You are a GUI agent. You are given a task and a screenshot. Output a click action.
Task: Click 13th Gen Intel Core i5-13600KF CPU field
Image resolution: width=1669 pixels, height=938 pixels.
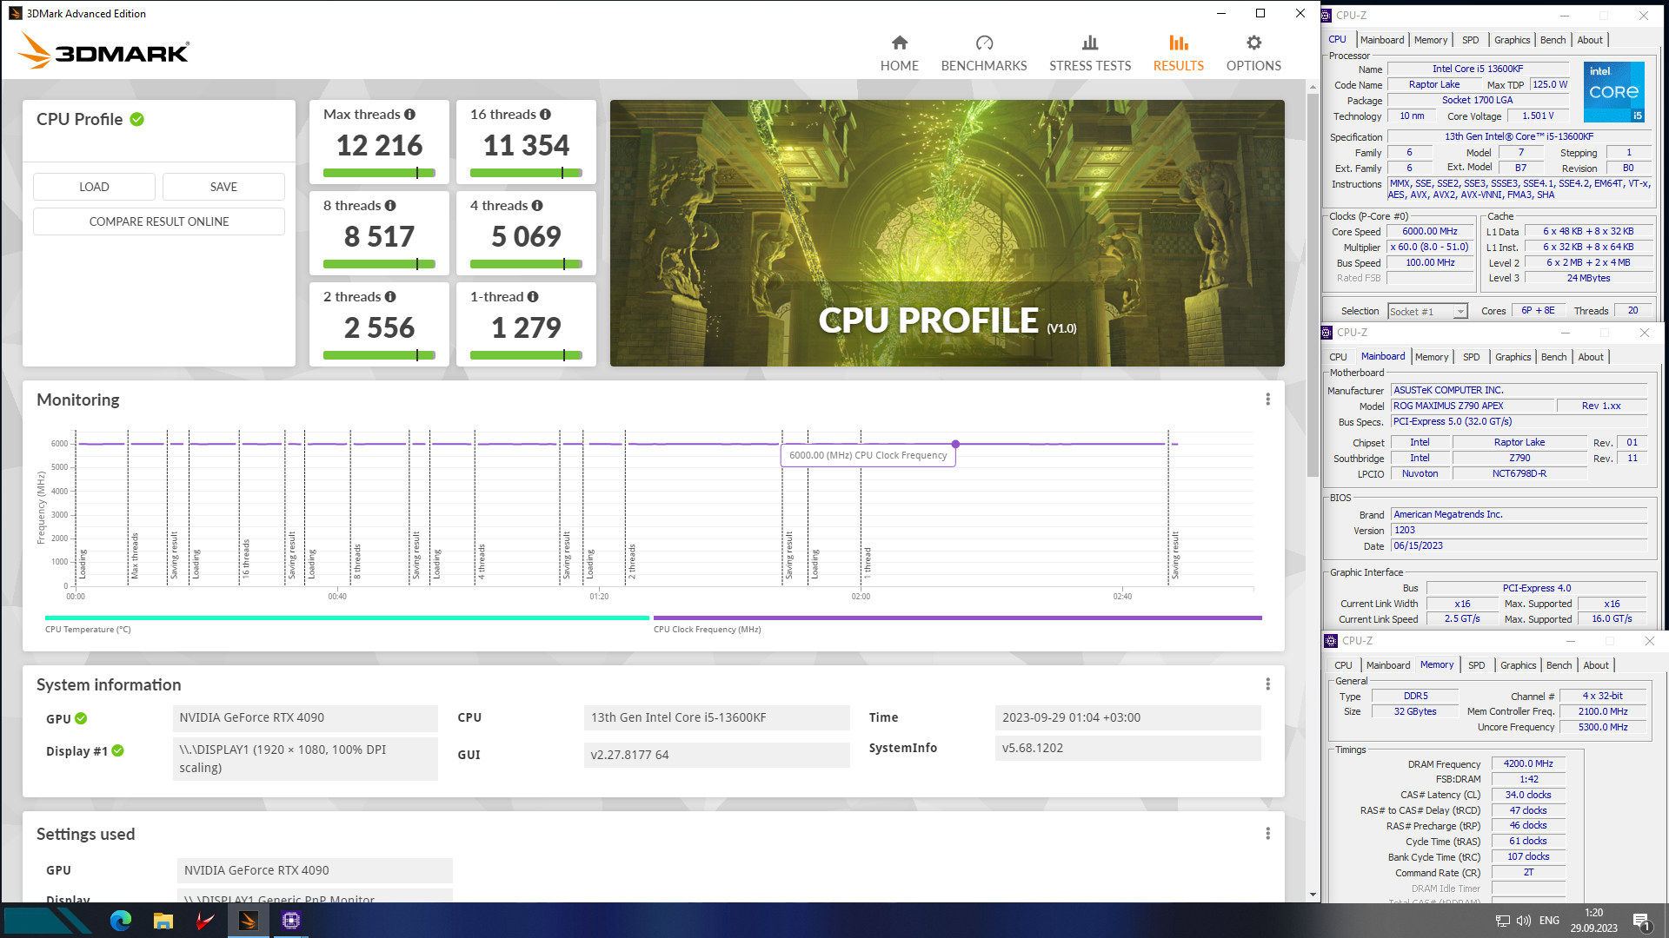[717, 717]
